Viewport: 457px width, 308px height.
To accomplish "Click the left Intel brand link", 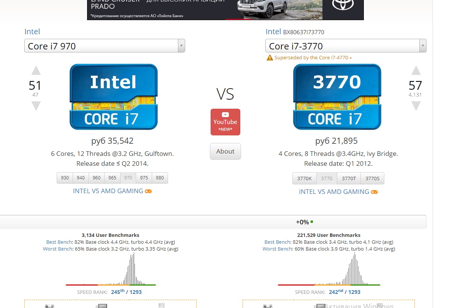I will click(x=32, y=32).
